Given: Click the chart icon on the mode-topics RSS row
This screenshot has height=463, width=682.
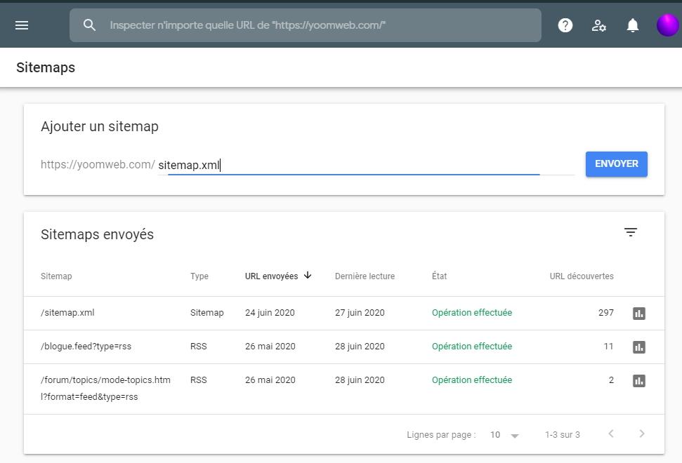Looking at the screenshot, I should click(638, 380).
